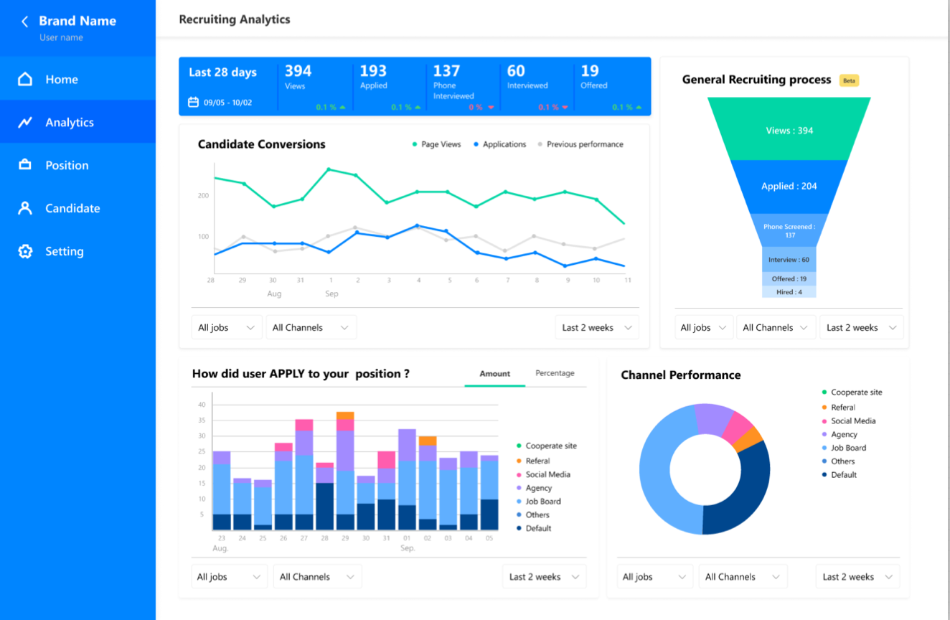950x620 pixels.
Task: Open the Setting section
Action: pyautogui.click(x=77, y=251)
